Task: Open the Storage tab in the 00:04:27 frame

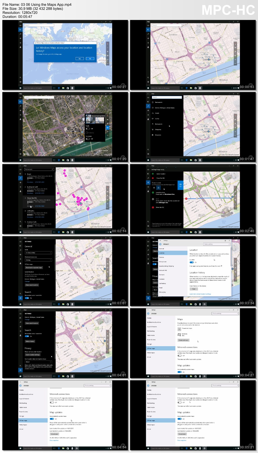Action: point(160,344)
